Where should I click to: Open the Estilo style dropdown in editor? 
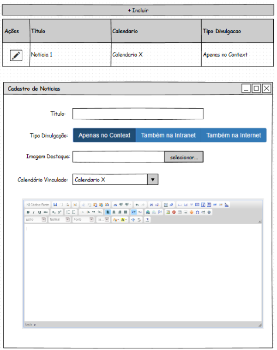coord(36,220)
